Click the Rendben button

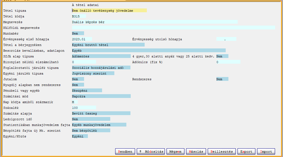125,152
